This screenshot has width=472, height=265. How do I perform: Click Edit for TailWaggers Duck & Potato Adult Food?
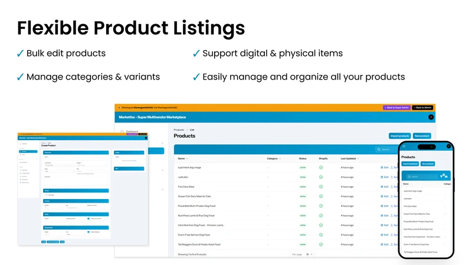(385, 244)
